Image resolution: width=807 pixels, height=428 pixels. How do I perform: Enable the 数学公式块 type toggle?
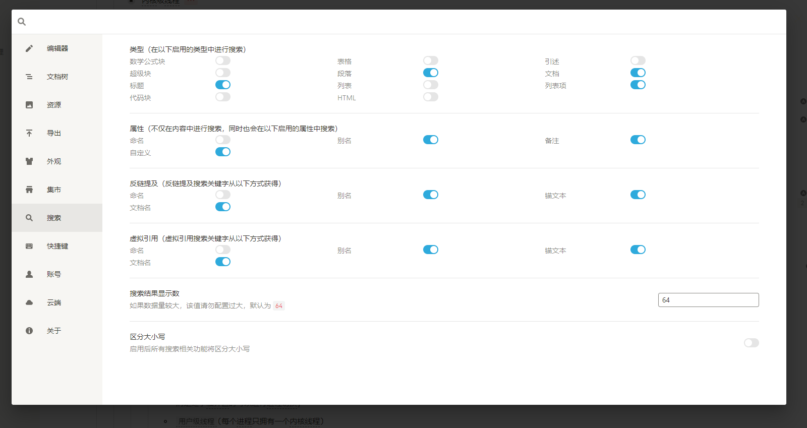223,60
